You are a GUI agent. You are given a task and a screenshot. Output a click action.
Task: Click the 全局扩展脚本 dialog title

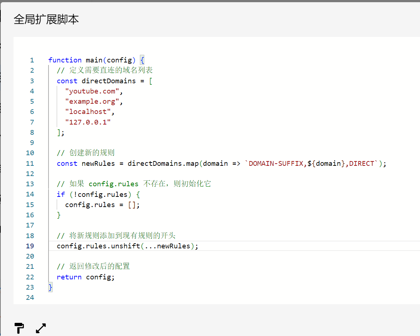point(46,19)
